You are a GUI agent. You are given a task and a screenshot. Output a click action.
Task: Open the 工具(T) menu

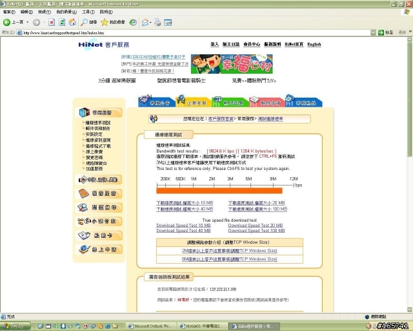[88, 12]
